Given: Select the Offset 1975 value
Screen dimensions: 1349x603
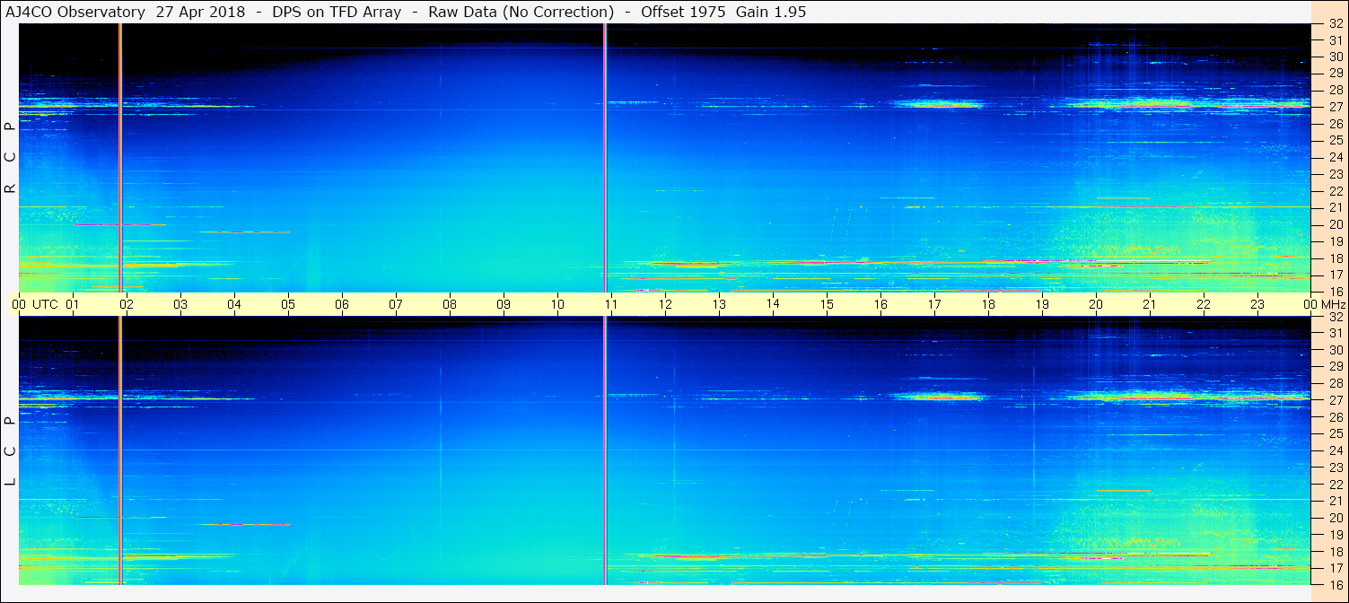Looking at the screenshot, I should point(683,12).
